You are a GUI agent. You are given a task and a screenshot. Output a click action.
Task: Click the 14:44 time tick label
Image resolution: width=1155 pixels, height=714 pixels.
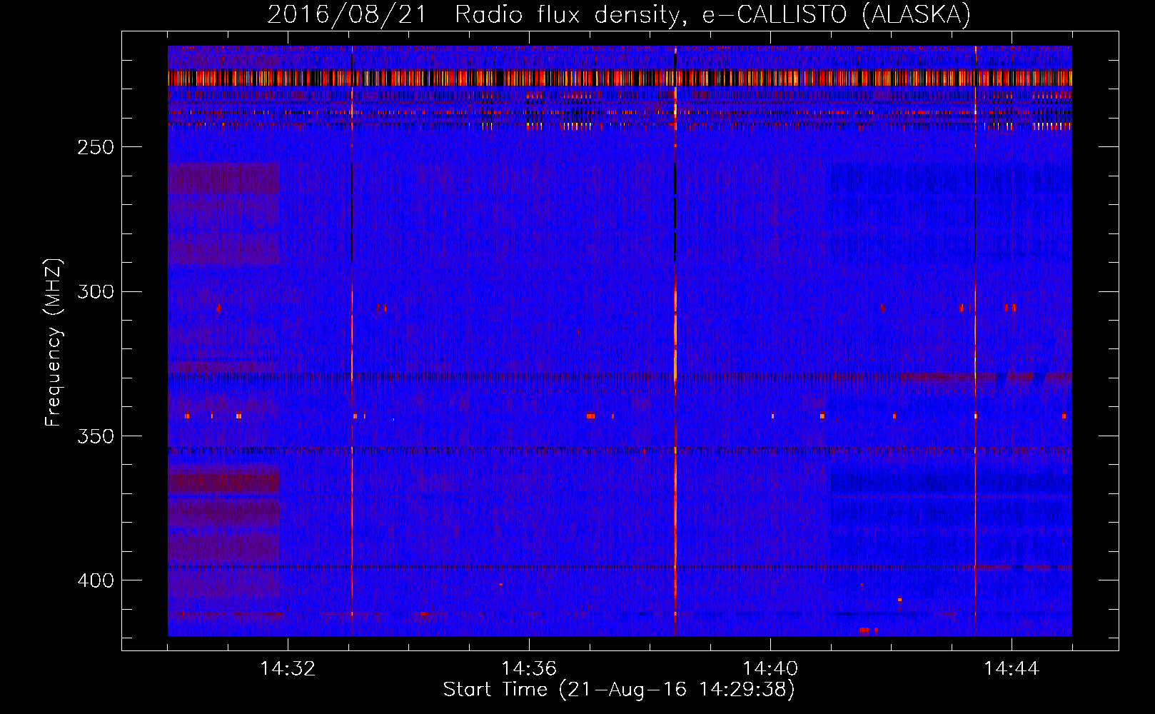tap(1012, 669)
